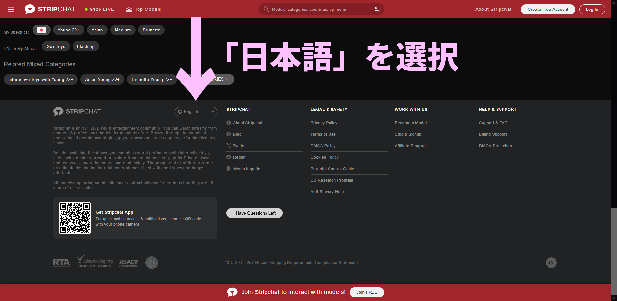Click the RTA badge logo
This screenshot has height=301, width=617.
click(x=62, y=263)
